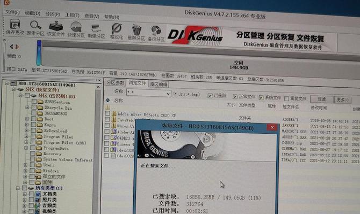360x214 pixels.
Task: Sort by the 文件类型 column header
Action: click(247, 105)
